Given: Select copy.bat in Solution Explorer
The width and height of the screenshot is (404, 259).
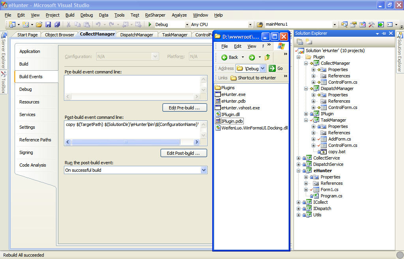Looking at the screenshot, I should click(x=337, y=152).
